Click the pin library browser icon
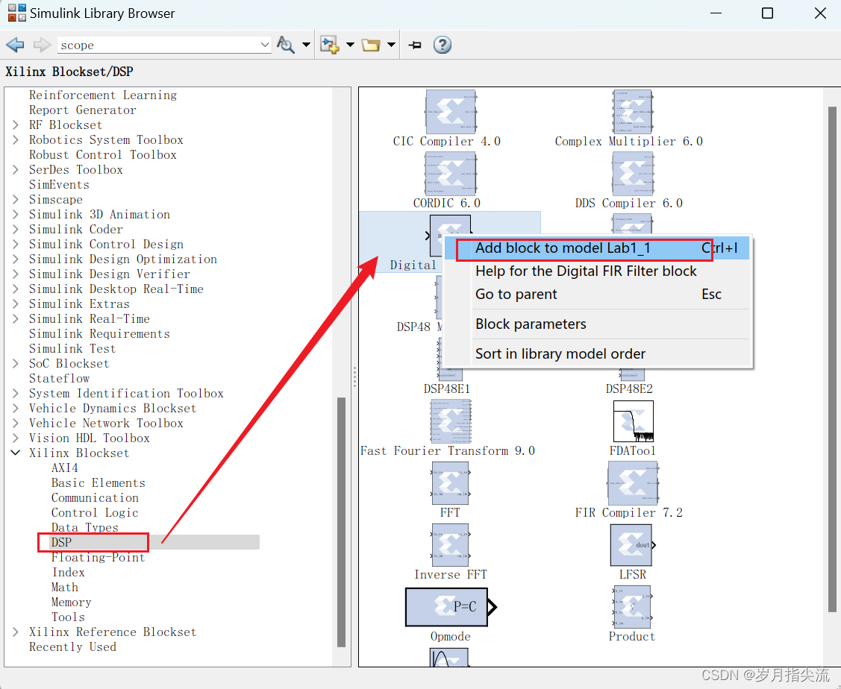Image resolution: width=841 pixels, height=689 pixels. click(x=415, y=45)
